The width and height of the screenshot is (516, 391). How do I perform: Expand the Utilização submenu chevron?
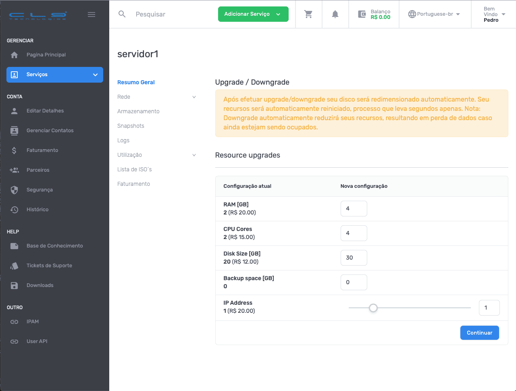point(194,155)
